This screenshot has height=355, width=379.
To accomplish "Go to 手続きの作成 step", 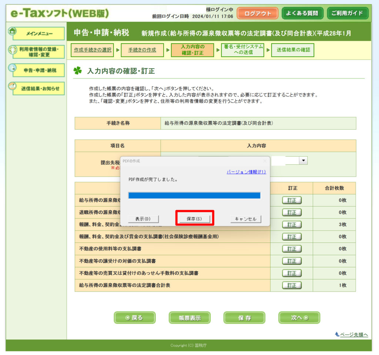I will [x=142, y=50].
